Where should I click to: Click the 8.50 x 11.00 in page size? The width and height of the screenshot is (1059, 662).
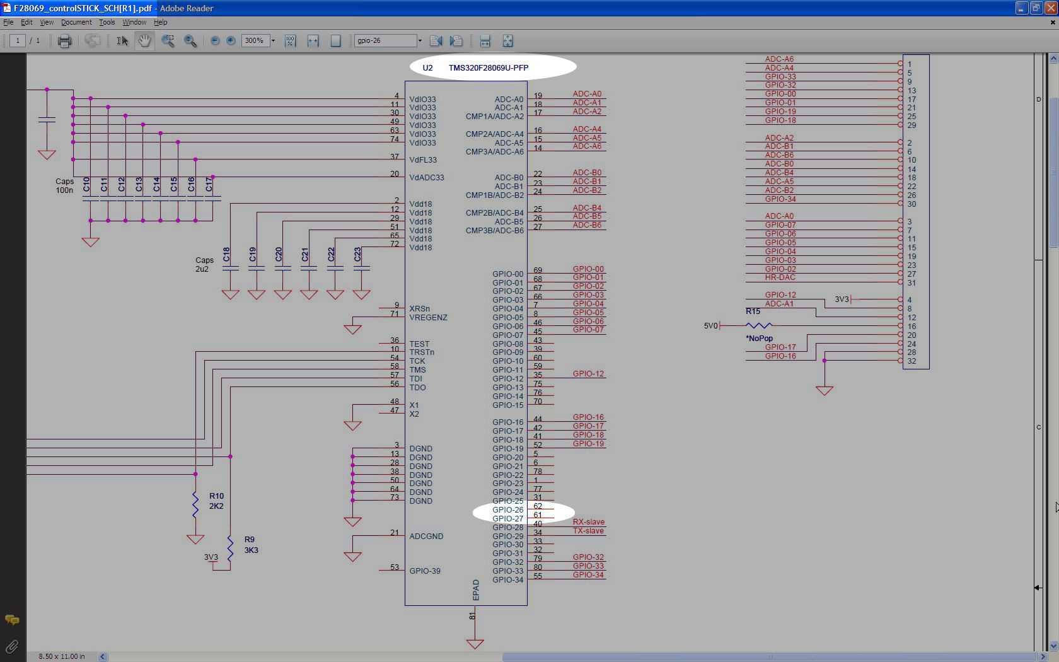pos(62,656)
